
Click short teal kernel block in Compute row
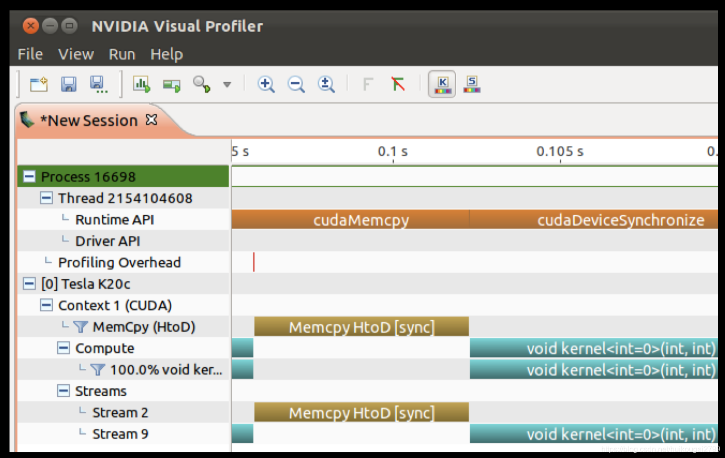pos(243,348)
